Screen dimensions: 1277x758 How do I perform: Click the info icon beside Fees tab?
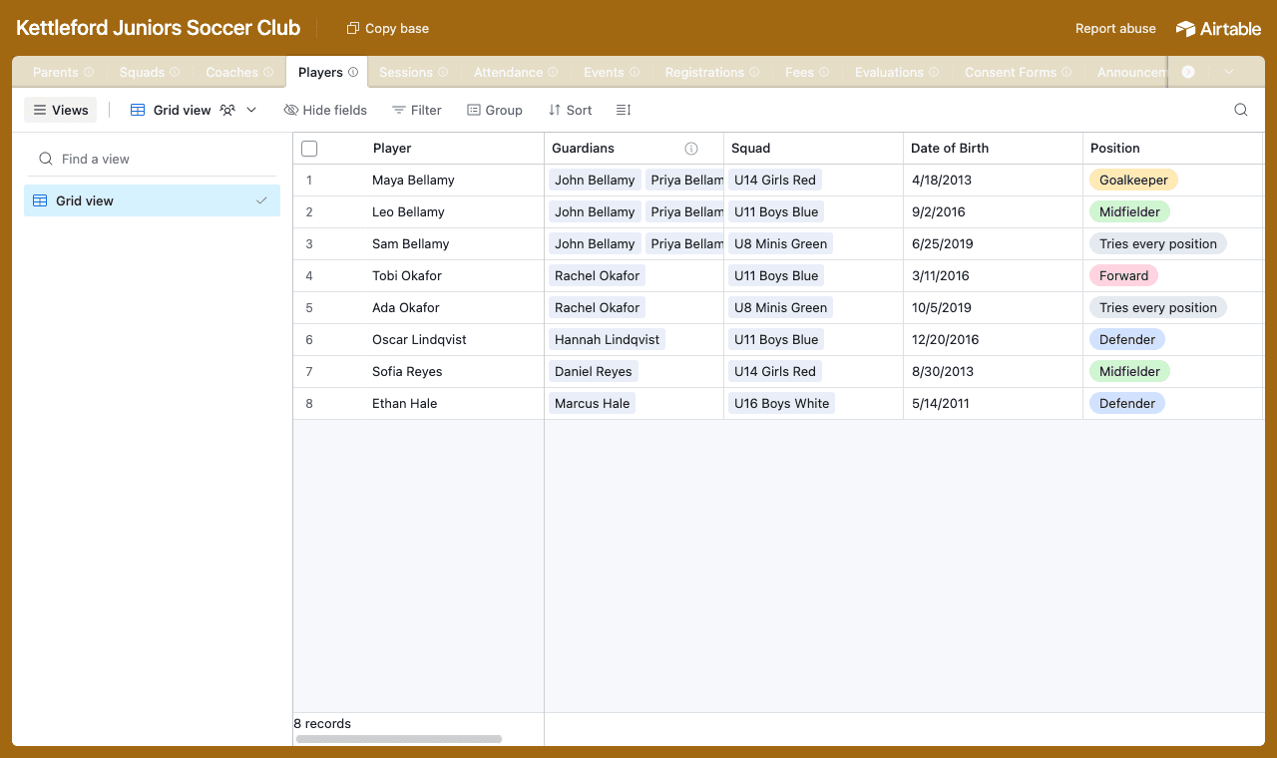(824, 73)
